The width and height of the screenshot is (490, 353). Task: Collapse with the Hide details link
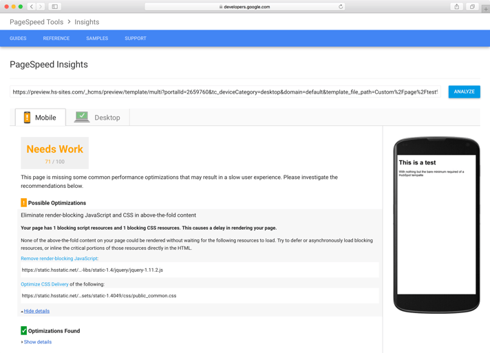pos(36,311)
